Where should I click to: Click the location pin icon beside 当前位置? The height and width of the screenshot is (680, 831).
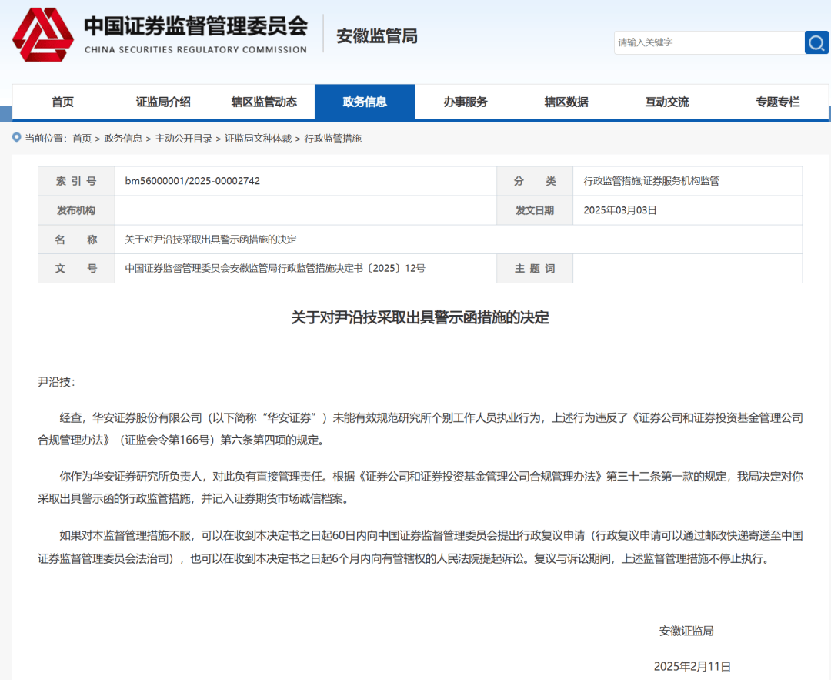(x=16, y=138)
